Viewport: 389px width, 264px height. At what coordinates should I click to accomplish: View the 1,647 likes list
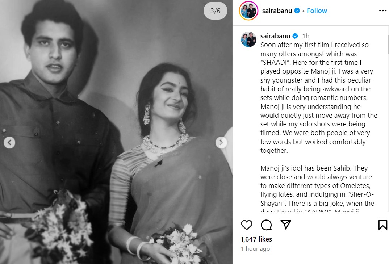pyautogui.click(x=256, y=239)
